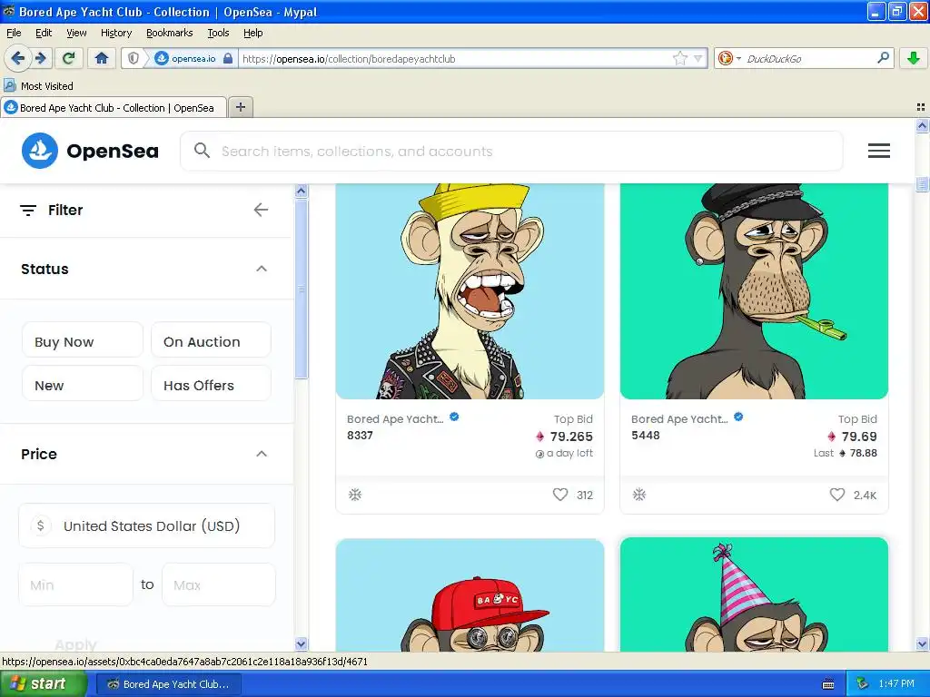
Task: Toggle the Buy Now status filter
Action: click(x=83, y=341)
